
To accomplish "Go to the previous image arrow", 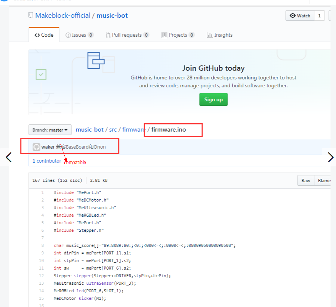I will (9, 157).
